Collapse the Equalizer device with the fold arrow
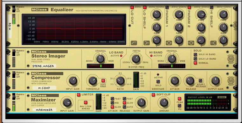Viewport: 242px width, 123px height. 9,11
